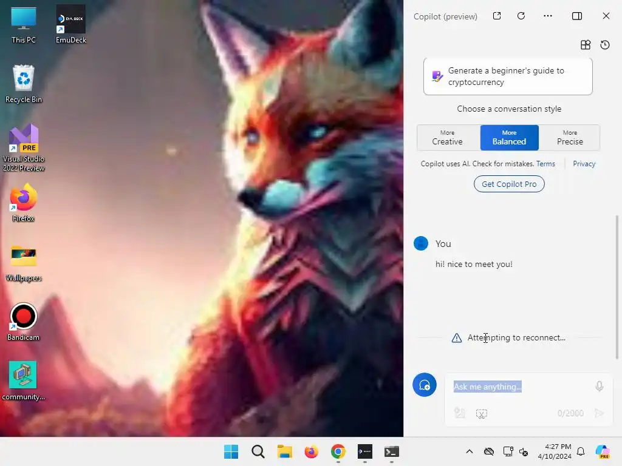Click the You user avatar
Screen dimensions: 622x466
coord(421,243)
